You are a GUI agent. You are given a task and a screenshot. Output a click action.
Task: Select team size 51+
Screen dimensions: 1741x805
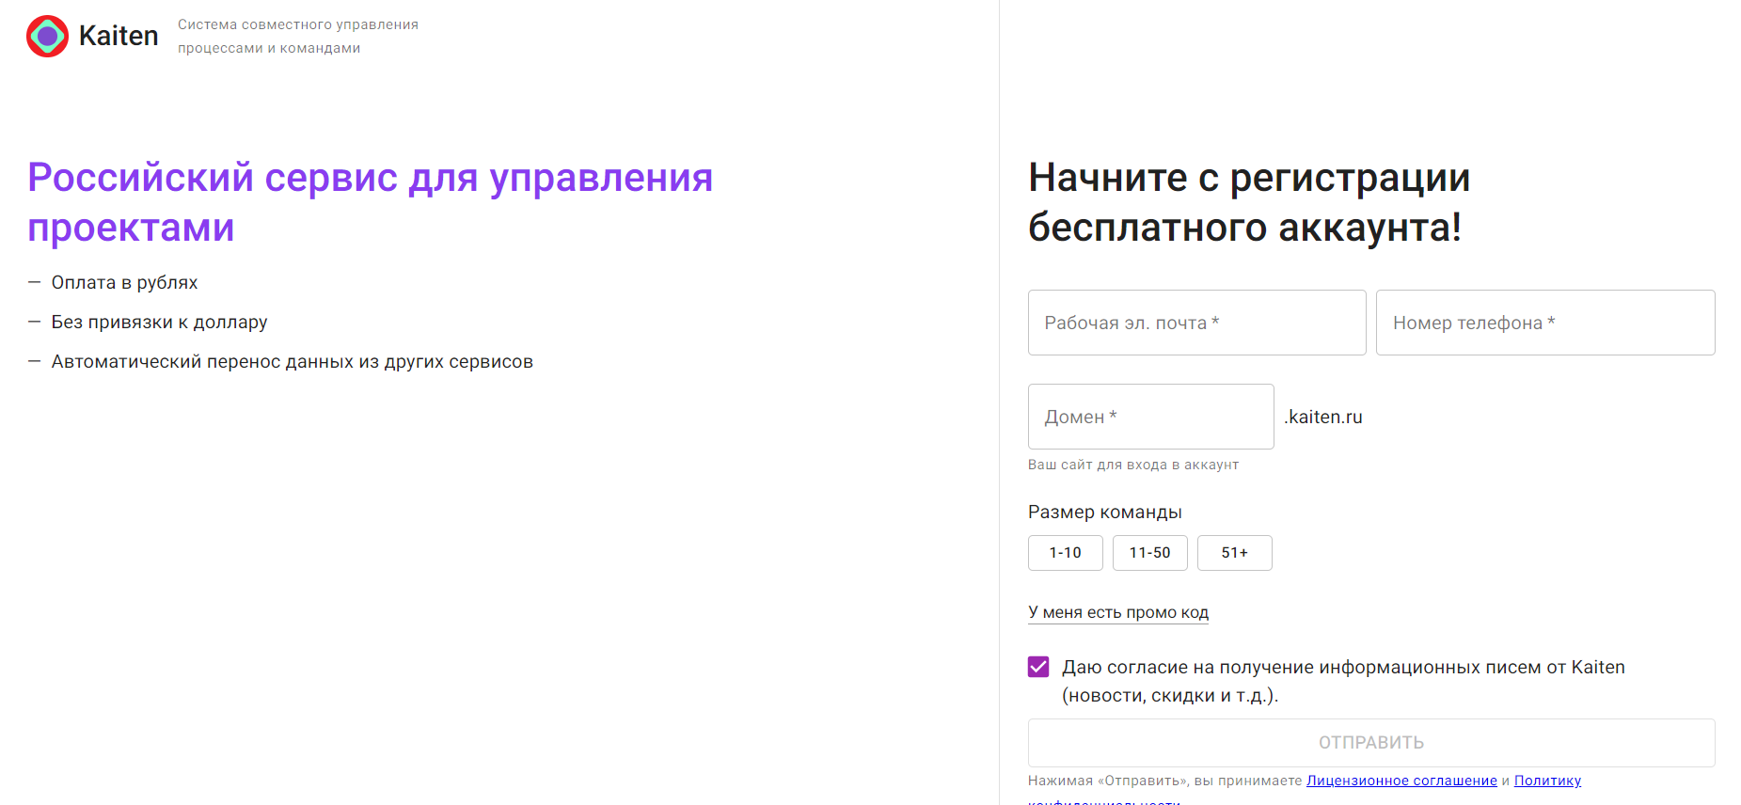1234,553
